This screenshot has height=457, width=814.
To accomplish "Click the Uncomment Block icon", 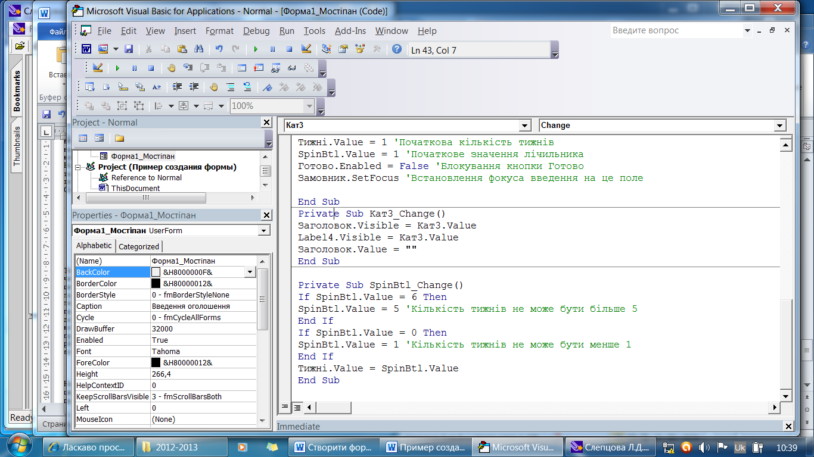I will tap(247, 87).
